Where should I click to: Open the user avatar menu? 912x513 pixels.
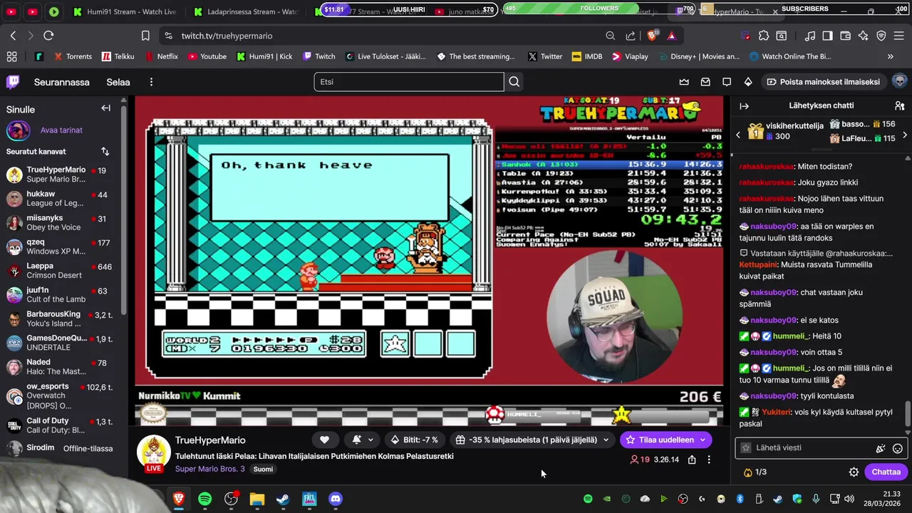[x=899, y=81]
